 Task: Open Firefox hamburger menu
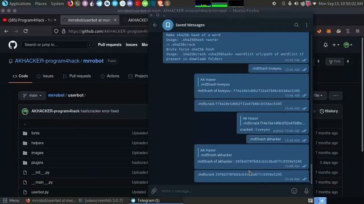click(x=358, y=31)
